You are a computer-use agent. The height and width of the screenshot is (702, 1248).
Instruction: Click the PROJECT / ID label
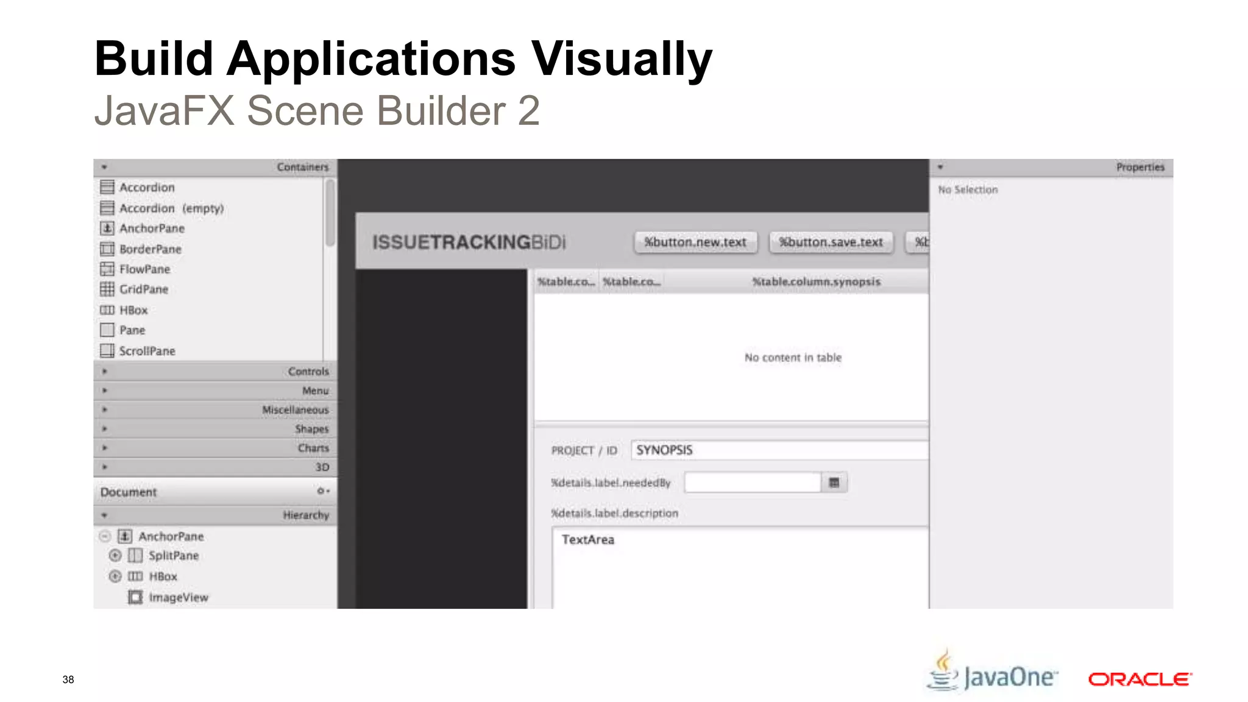[584, 450]
